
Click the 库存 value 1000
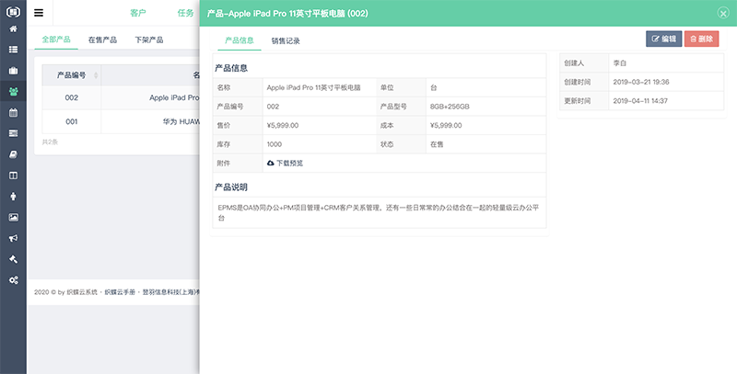point(275,144)
